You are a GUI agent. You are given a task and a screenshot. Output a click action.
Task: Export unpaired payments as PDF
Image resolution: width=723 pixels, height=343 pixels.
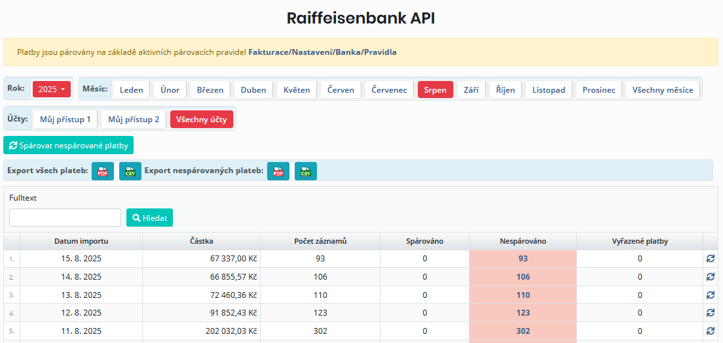[x=278, y=171]
